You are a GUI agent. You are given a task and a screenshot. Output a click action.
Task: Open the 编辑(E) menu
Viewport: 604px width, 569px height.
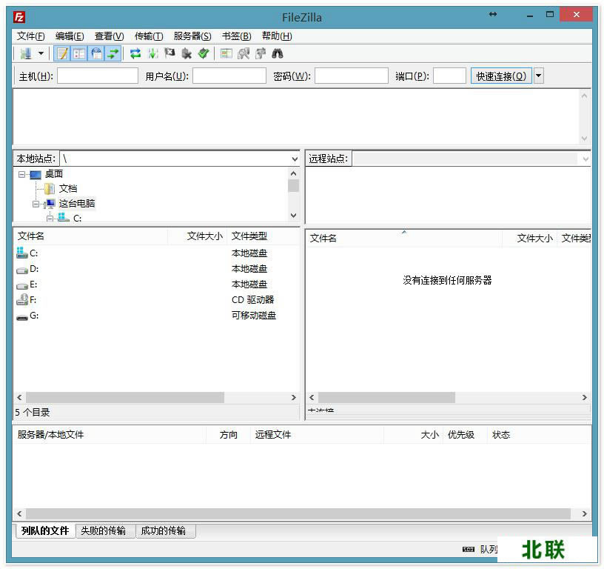[x=70, y=36]
